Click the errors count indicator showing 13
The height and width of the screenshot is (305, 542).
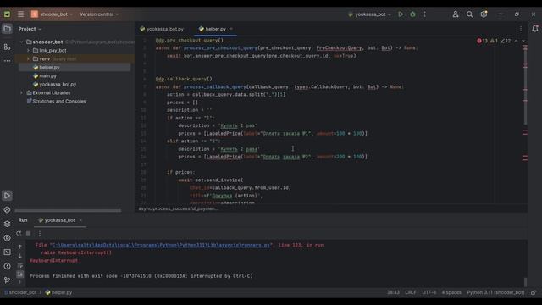pos(482,41)
